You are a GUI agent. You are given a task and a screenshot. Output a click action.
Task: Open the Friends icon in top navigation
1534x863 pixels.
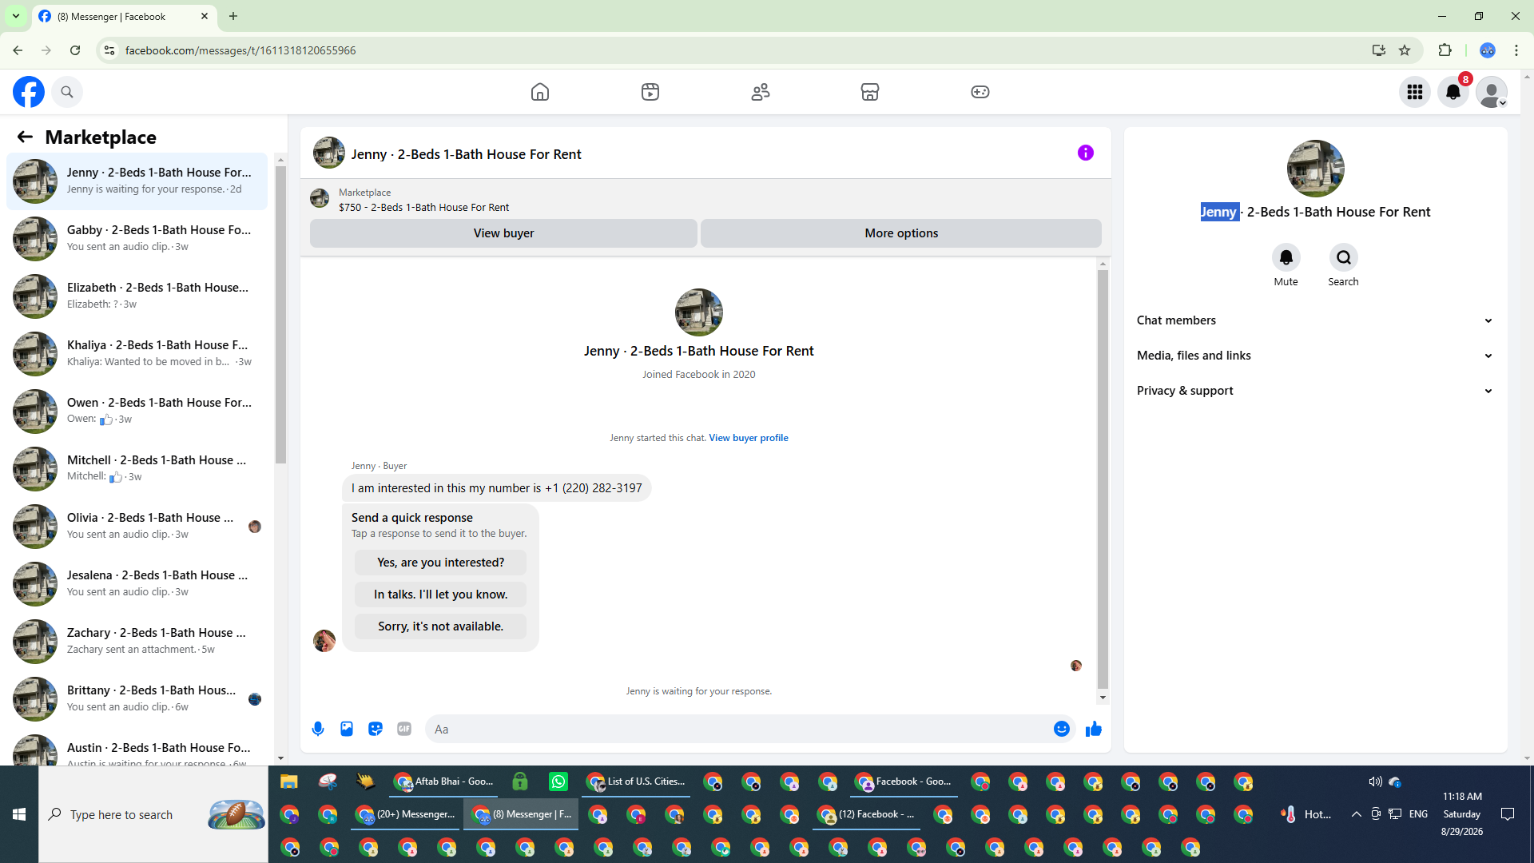point(761,92)
